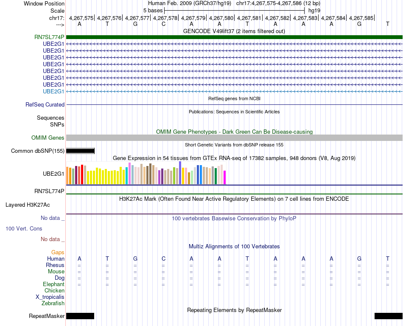Click the green RN7SL774P gene label in GENCODE track

pyautogui.click(x=49, y=37)
